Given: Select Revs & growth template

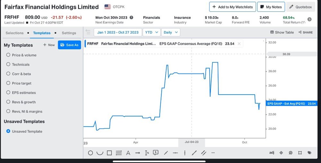Looking at the screenshot, I should [21, 102].
